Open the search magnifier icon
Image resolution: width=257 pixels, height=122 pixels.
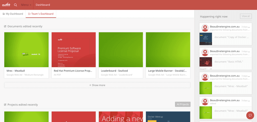[x=15, y=5]
